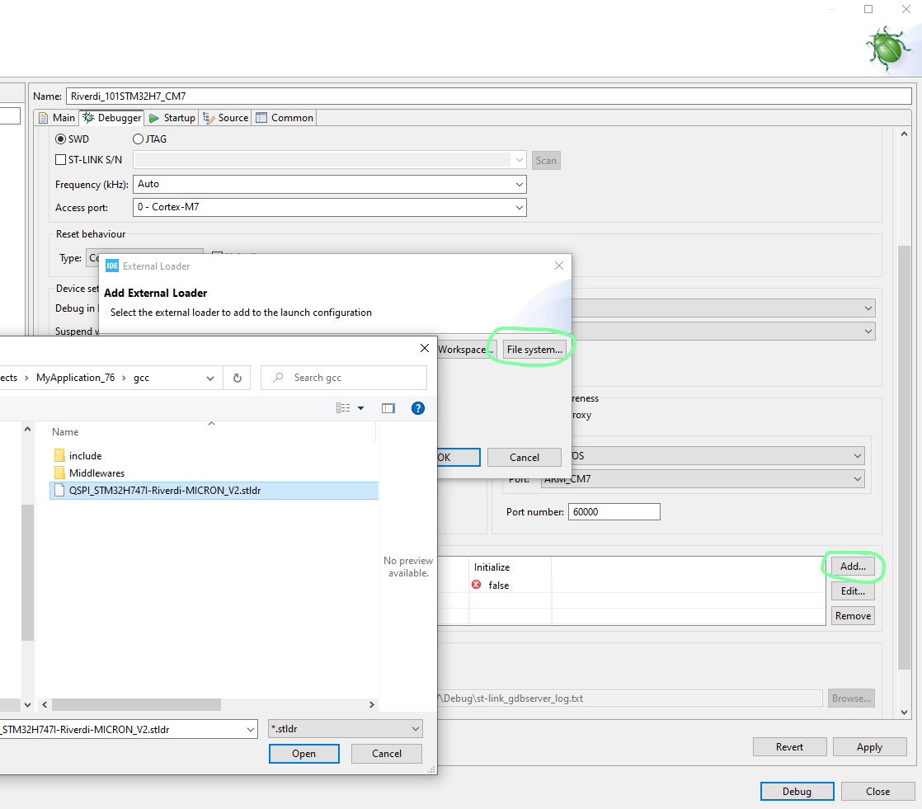The image size is (922, 809).
Task: Click the Edit... external loader button
Action: coord(853,591)
